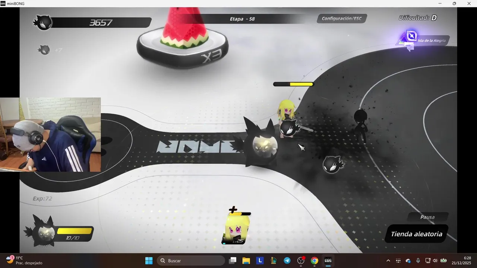
Task: Click the Pausa button
Action: 427,217
